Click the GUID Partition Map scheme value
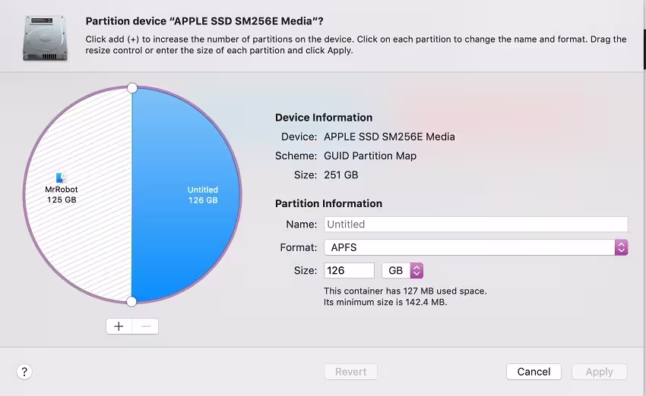This screenshot has width=646, height=396. pos(370,156)
